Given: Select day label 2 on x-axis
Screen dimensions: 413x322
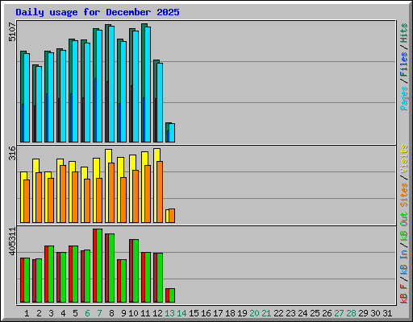Looking at the screenshot, I should coord(39,313).
